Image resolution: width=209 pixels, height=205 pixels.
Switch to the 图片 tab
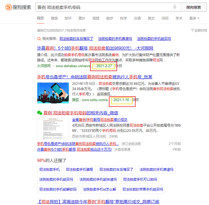point(82,18)
